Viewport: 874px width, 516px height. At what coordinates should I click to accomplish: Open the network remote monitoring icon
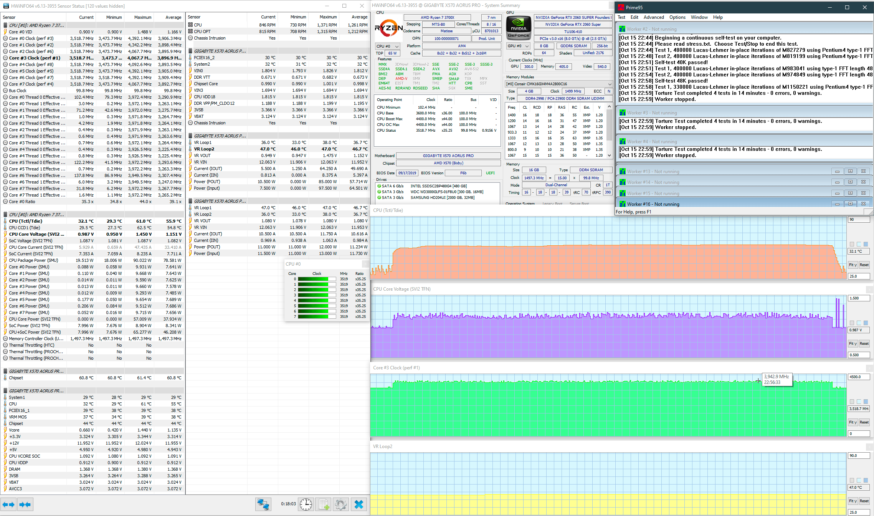[x=263, y=504]
